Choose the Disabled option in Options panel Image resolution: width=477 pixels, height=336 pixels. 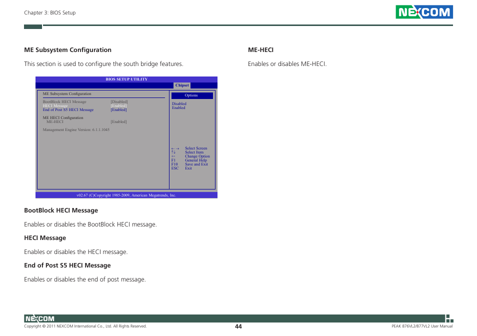[179, 103]
